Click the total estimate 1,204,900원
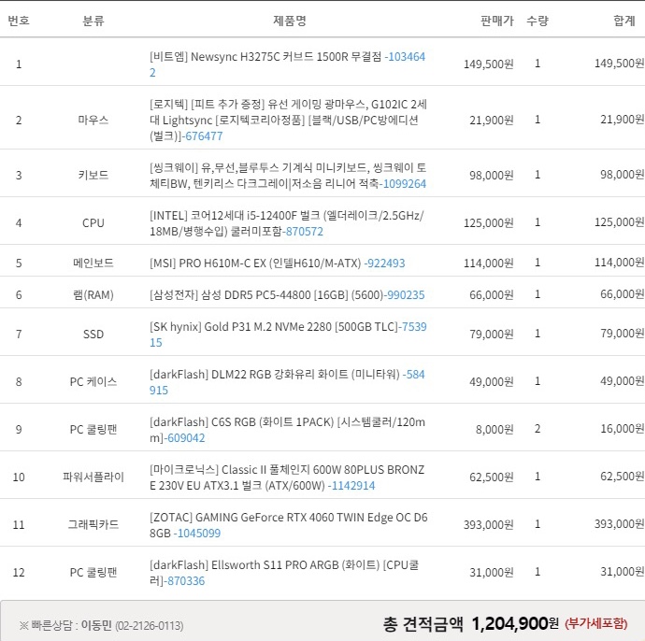Image resolution: width=645 pixels, height=641 pixels. coord(515,624)
